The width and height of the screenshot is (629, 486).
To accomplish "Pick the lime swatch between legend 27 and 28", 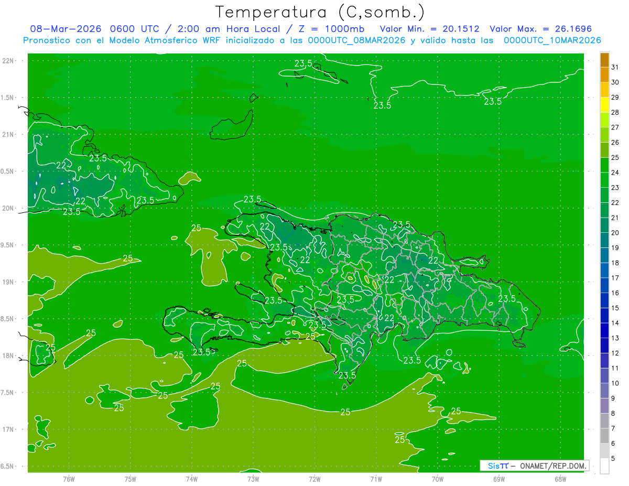I will tap(604, 120).
